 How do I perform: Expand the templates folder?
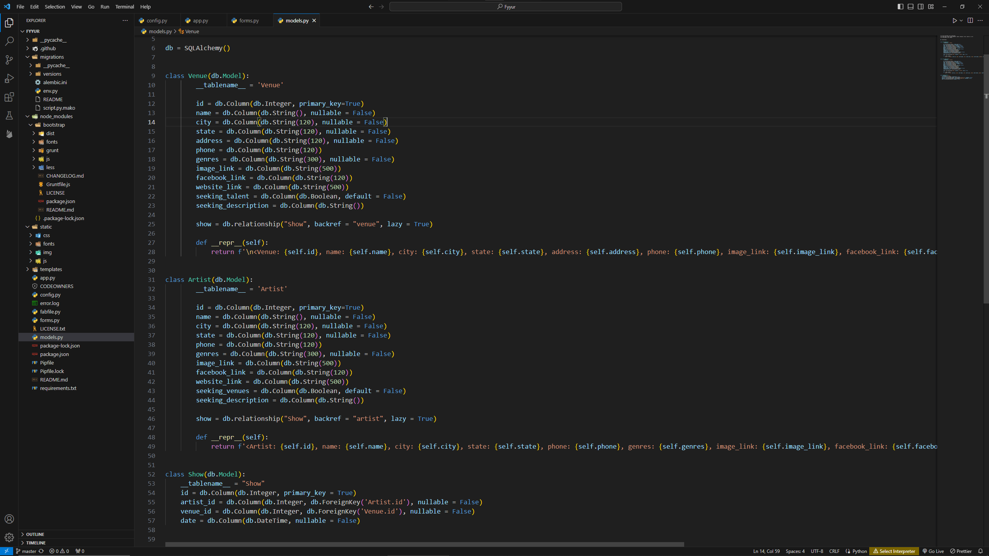(51, 269)
